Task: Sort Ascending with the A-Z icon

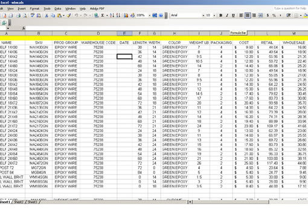Action: (112, 15)
